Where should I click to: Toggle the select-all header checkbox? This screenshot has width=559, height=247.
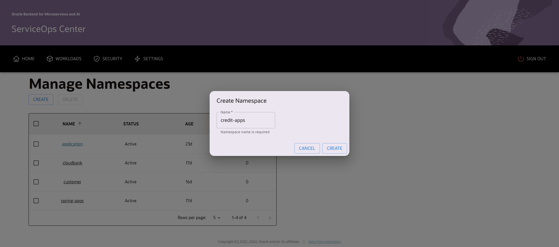click(x=36, y=124)
